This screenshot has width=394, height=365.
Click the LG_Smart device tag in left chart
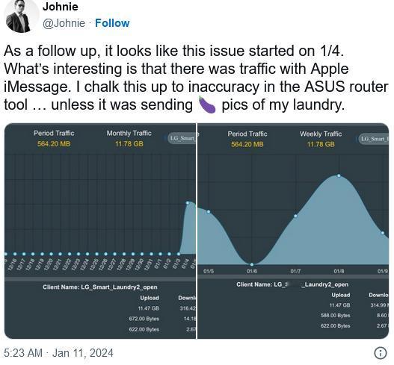[x=182, y=138]
